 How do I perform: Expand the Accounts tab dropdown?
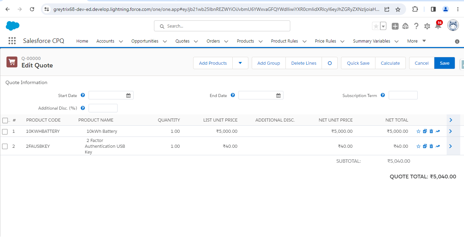pyautogui.click(x=121, y=41)
